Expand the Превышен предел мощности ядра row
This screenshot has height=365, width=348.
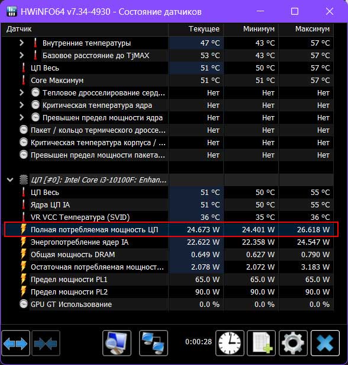22,117
